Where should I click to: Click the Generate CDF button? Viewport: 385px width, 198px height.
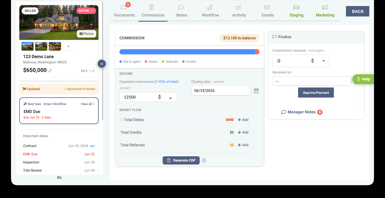coord(181,160)
